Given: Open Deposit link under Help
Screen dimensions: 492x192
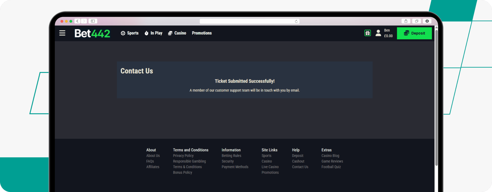Looking at the screenshot, I should point(298,156).
